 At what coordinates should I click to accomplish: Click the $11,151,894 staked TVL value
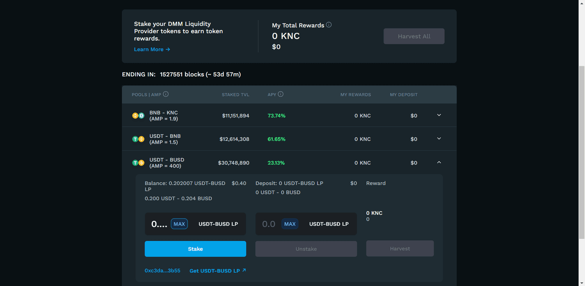[x=236, y=116]
